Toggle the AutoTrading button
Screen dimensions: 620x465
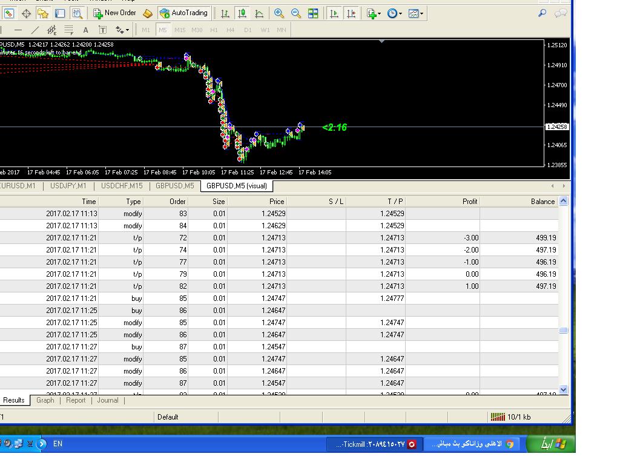pos(184,13)
